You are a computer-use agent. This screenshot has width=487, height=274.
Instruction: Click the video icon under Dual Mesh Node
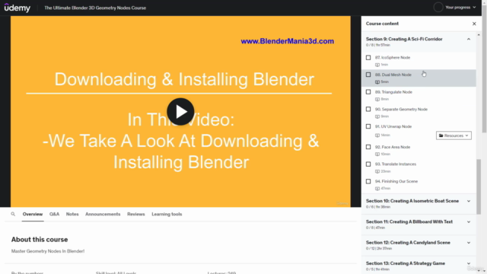coord(377,81)
